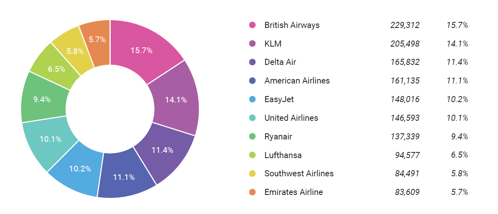The image size is (498, 214).
Task: Click the EasyJet blue legend dot
Action: (252, 99)
